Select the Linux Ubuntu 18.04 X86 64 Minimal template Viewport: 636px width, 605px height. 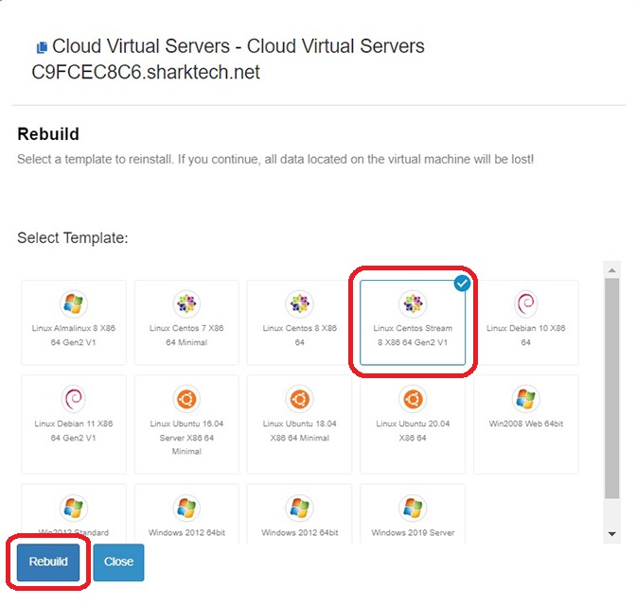[299, 424]
